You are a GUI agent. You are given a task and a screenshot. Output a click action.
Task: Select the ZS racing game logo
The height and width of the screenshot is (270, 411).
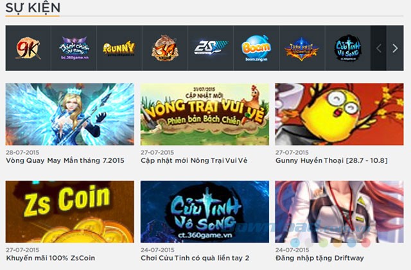coord(211,47)
